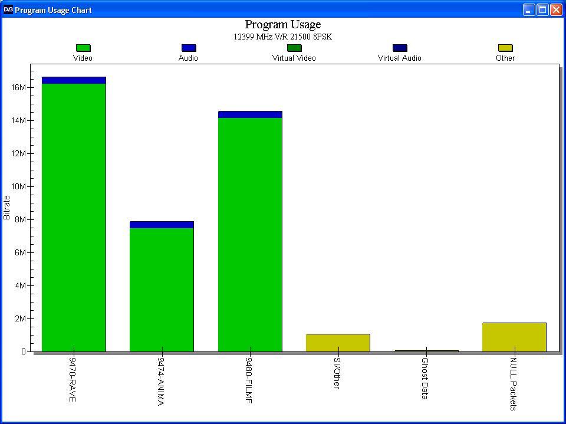Select the blue audio segment of 9474-ANIMA

pos(162,225)
